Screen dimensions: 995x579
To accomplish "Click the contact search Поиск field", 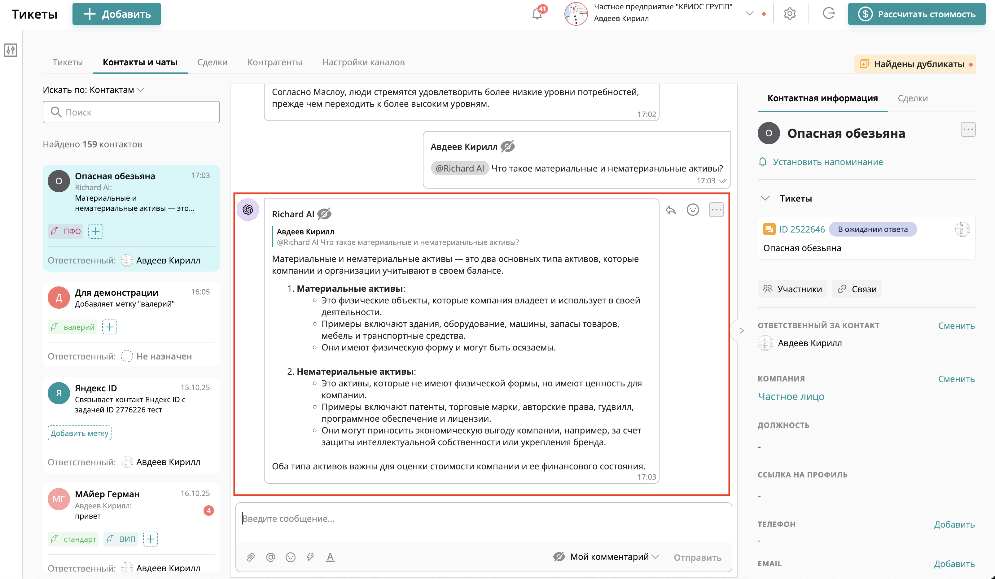I will coord(131,112).
